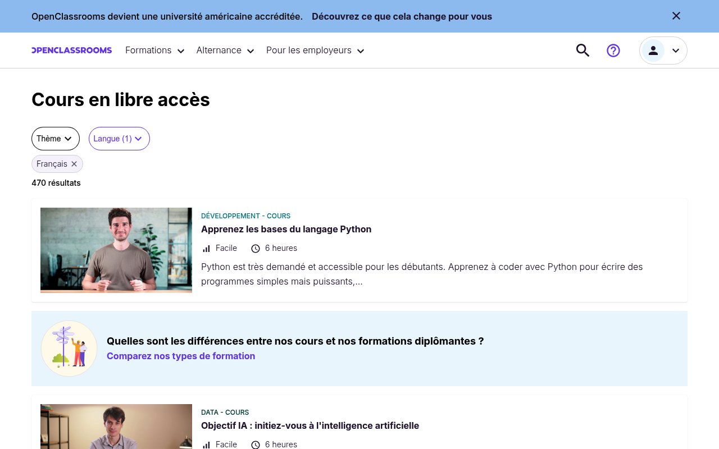This screenshot has width=719, height=449.
Task: Open 'Objectif IA' artificial intelligence course title
Action: click(310, 425)
